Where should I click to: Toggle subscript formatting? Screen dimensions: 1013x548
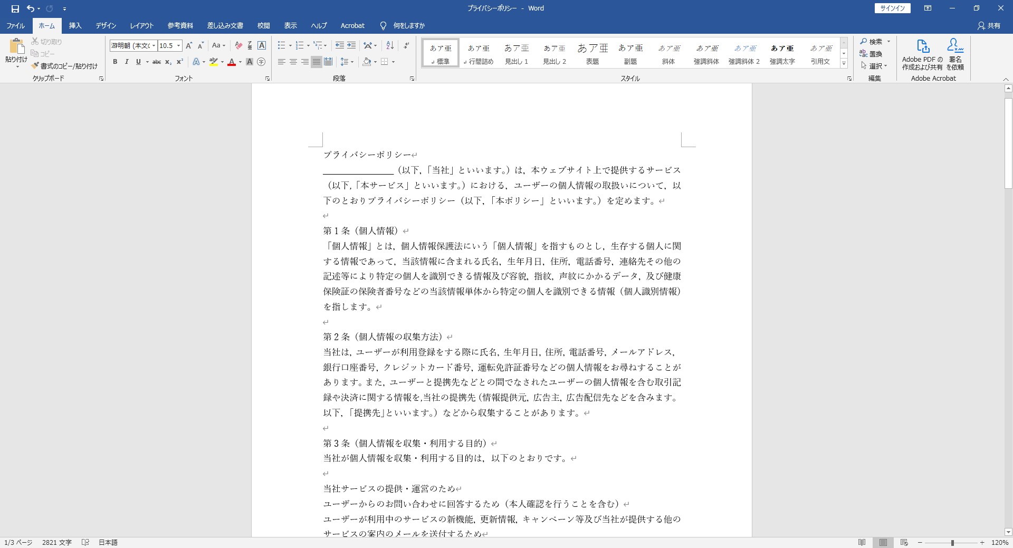pyautogui.click(x=168, y=62)
